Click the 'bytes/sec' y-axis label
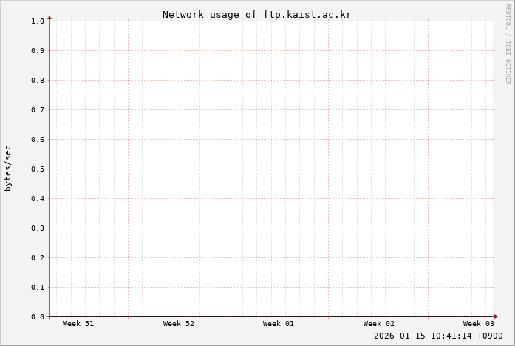515x346 pixels. [x=8, y=169]
